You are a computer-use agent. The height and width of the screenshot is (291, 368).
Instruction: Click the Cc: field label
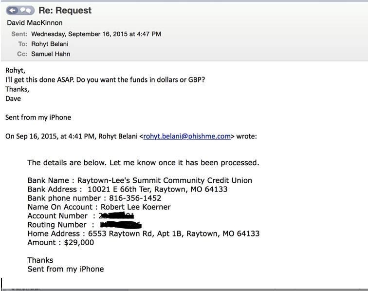pyautogui.click(x=22, y=54)
